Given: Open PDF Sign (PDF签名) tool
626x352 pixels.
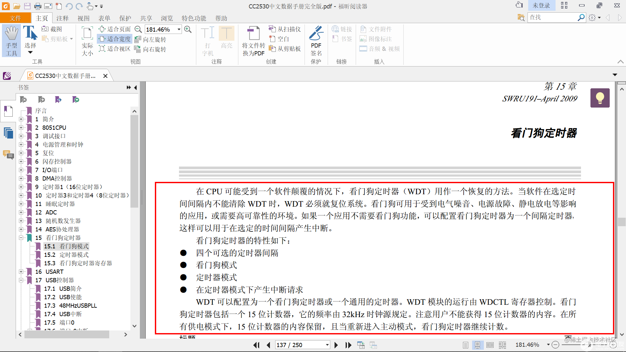Looking at the screenshot, I should click(x=316, y=41).
